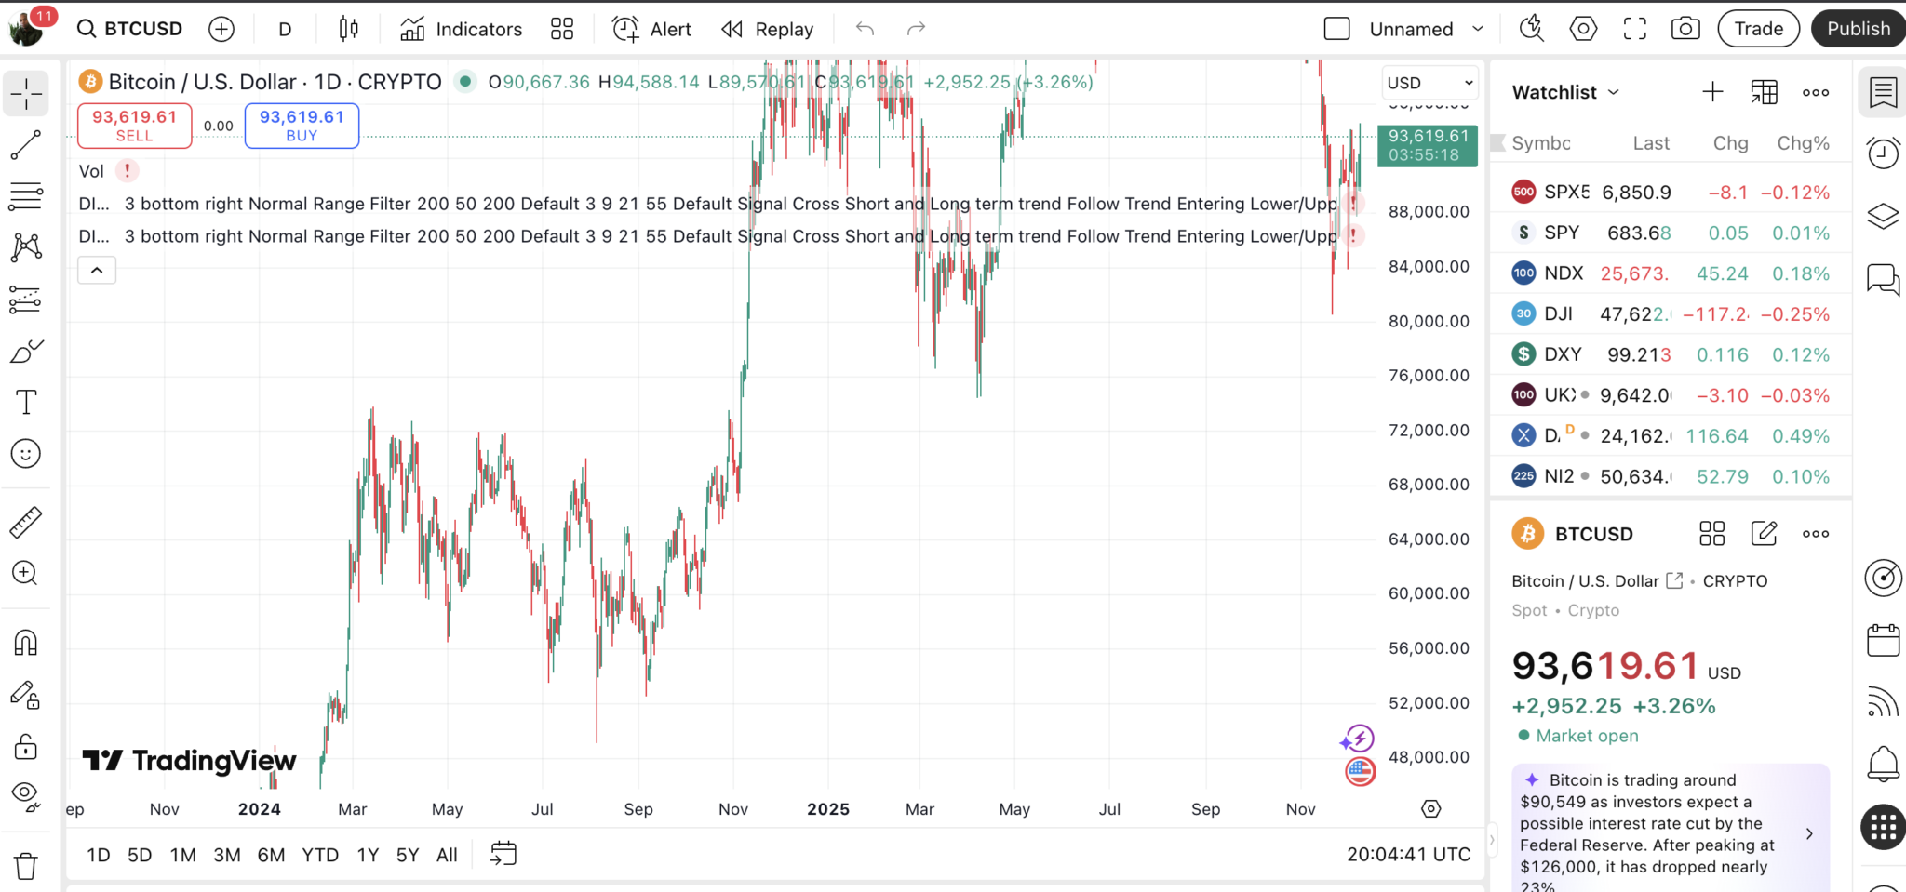Select the brush drawing tool

26,352
